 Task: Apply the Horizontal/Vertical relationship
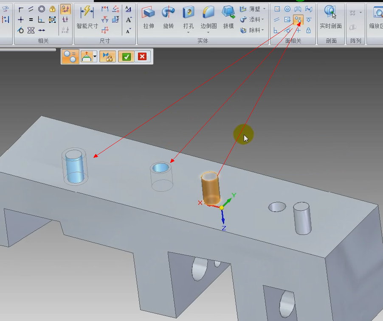pos(21,20)
